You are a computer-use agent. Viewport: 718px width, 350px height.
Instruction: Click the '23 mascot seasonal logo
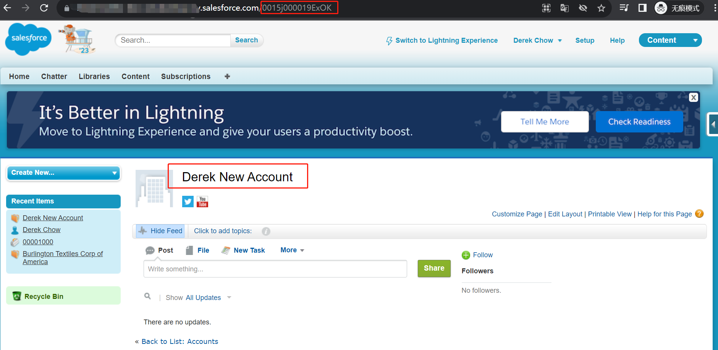tap(78, 40)
